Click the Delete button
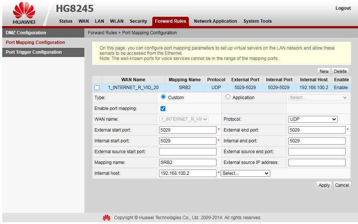This screenshot has width=358, height=224. 340,72
